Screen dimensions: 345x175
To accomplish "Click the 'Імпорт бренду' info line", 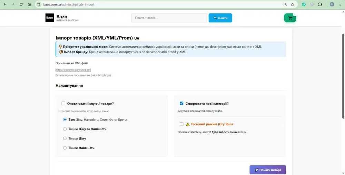I will [122, 52].
